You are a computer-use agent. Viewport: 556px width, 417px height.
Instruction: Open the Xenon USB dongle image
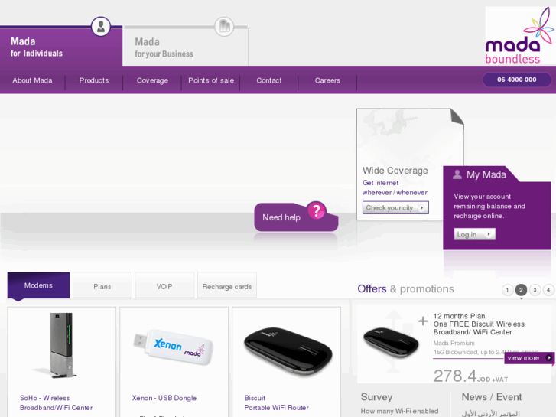pos(174,347)
